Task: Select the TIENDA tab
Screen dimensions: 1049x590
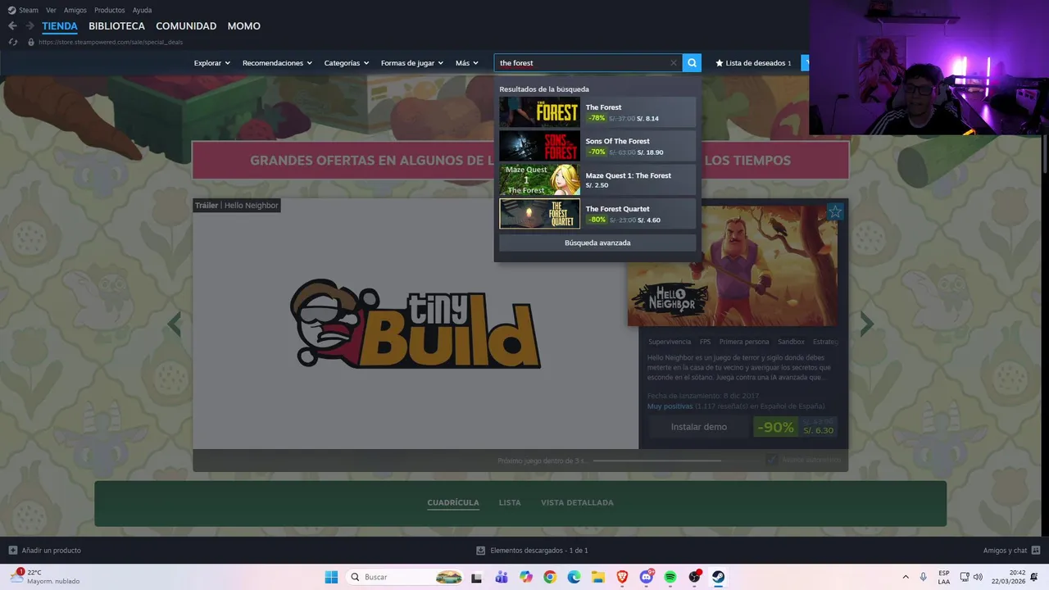Action: pyautogui.click(x=60, y=26)
